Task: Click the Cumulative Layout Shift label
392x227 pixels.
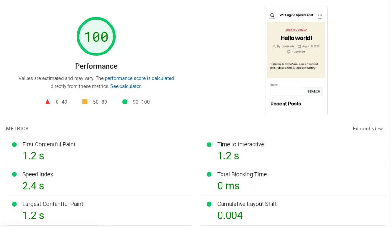Action: click(247, 204)
